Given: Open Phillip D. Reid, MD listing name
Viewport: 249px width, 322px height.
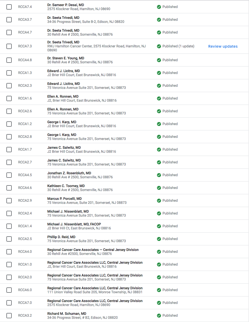Looking at the screenshot, I should pyautogui.click(x=61, y=237).
